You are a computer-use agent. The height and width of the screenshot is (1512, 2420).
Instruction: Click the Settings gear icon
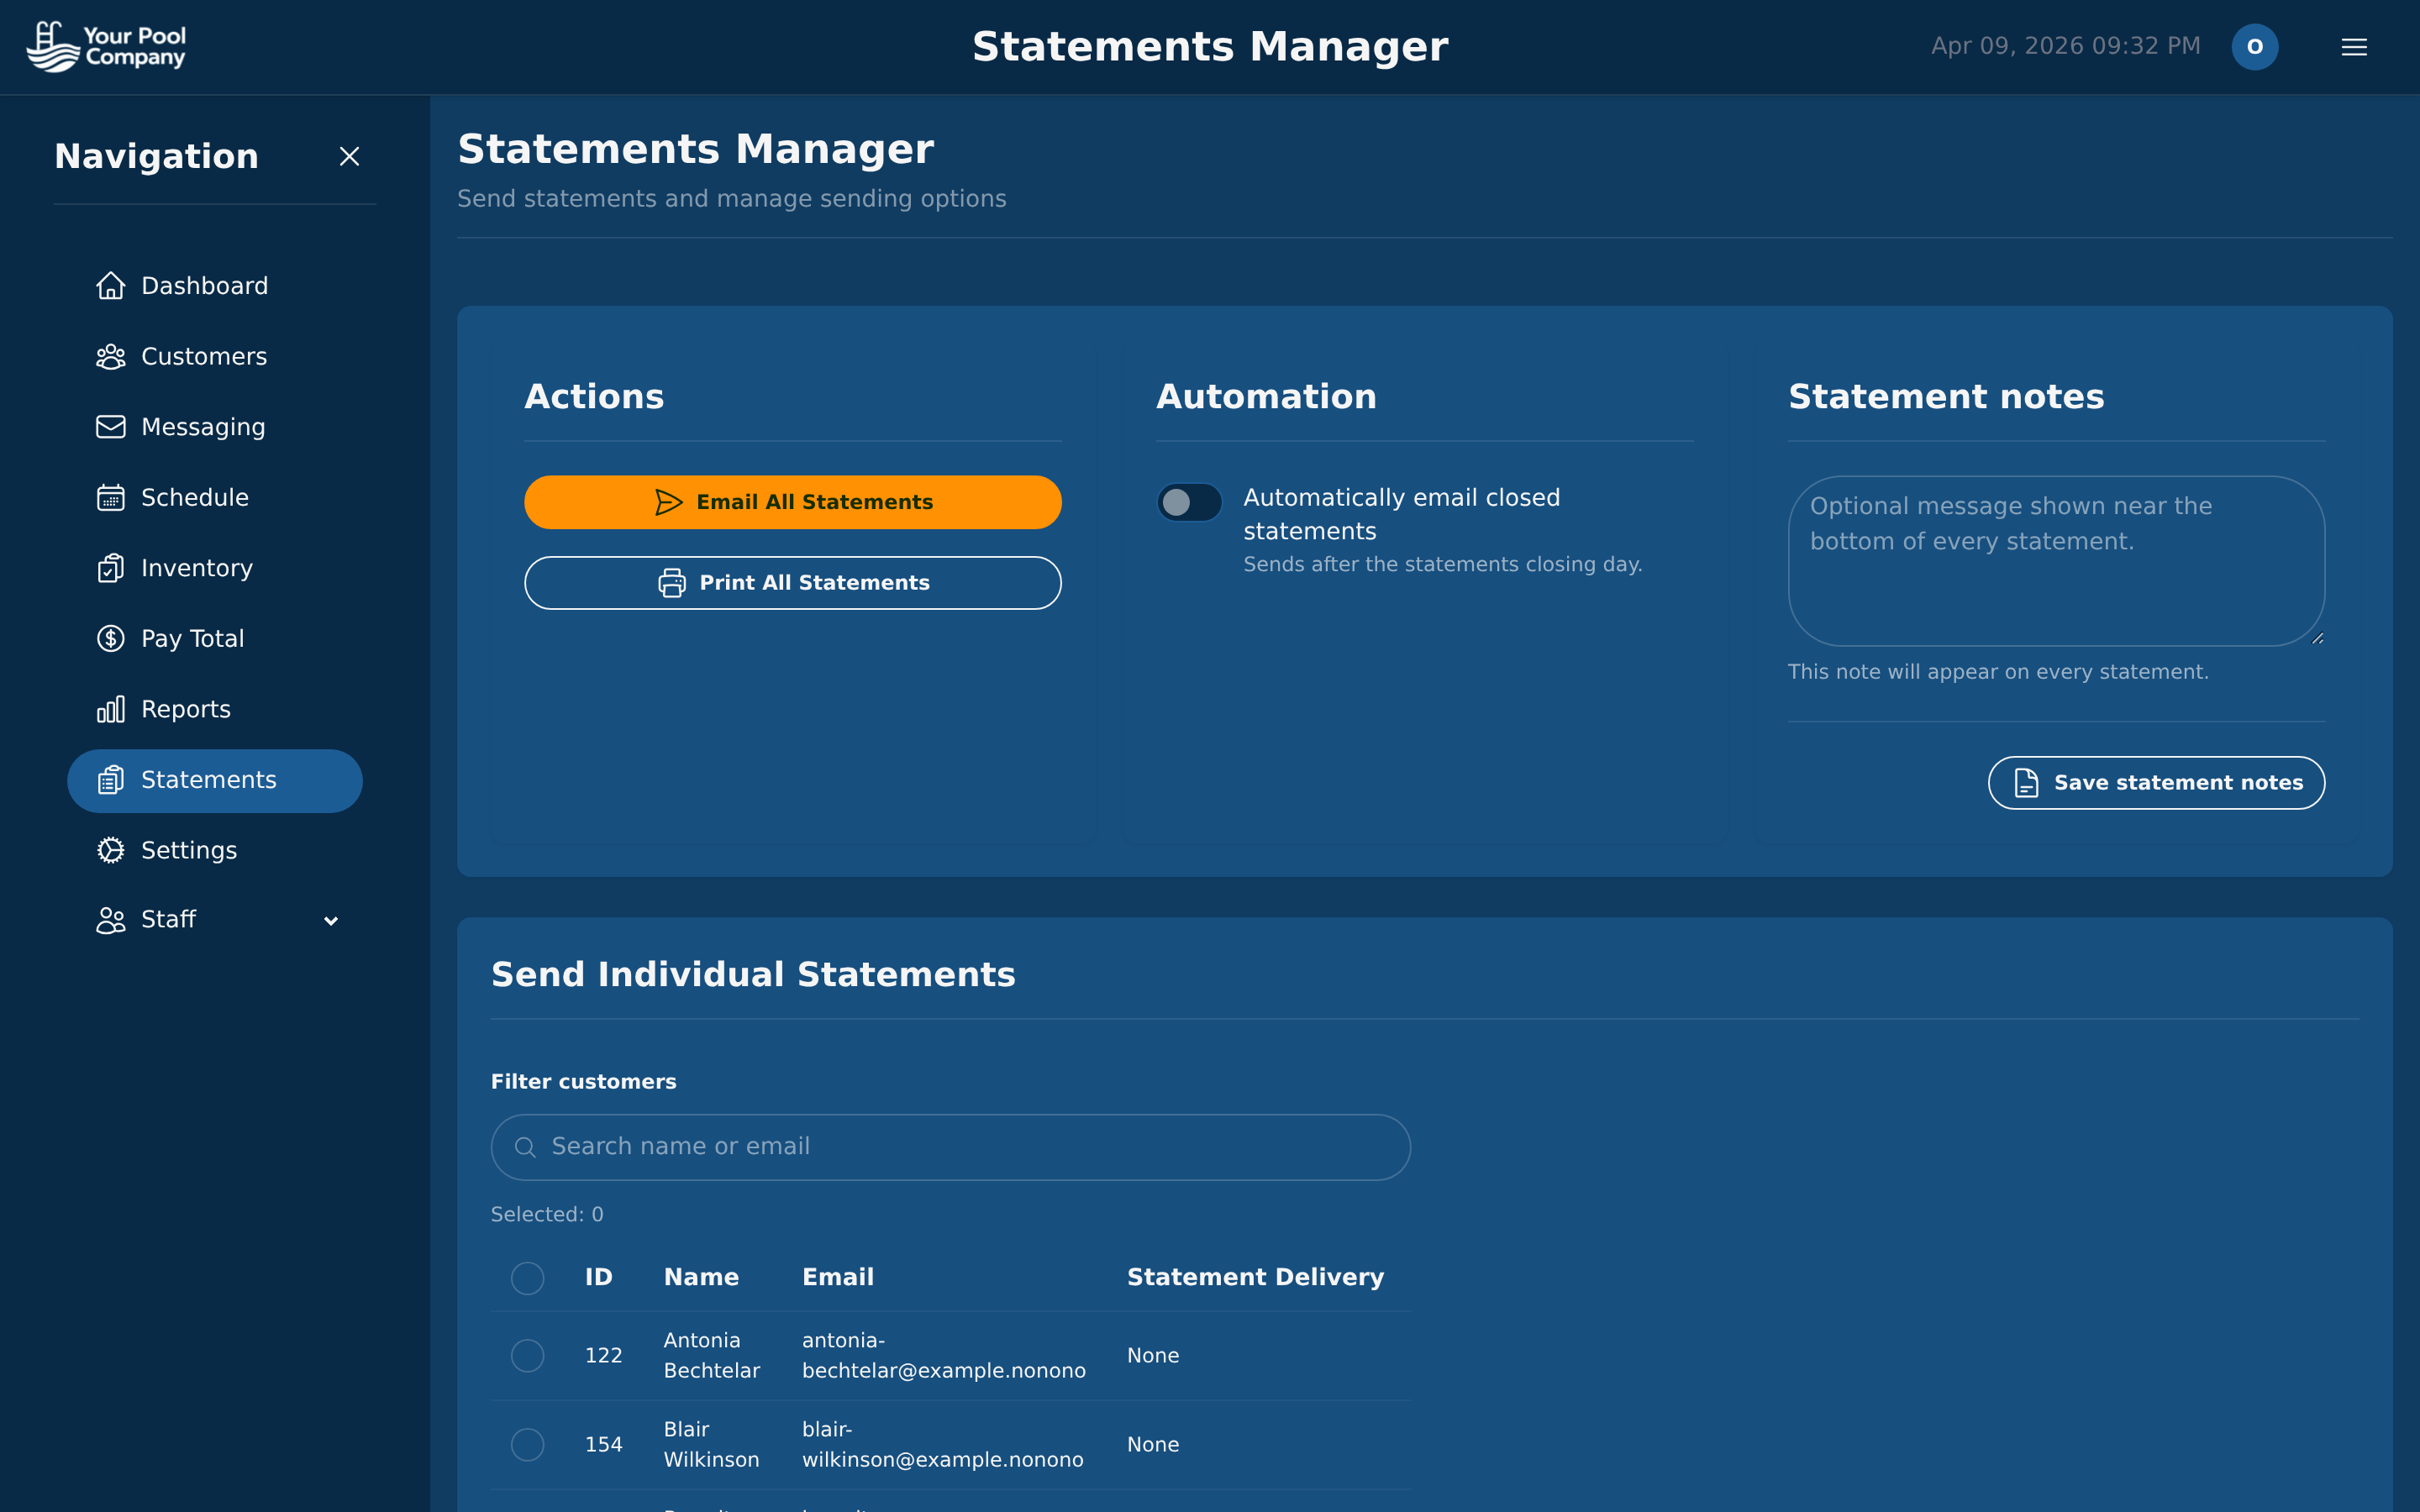tap(110, 850)
